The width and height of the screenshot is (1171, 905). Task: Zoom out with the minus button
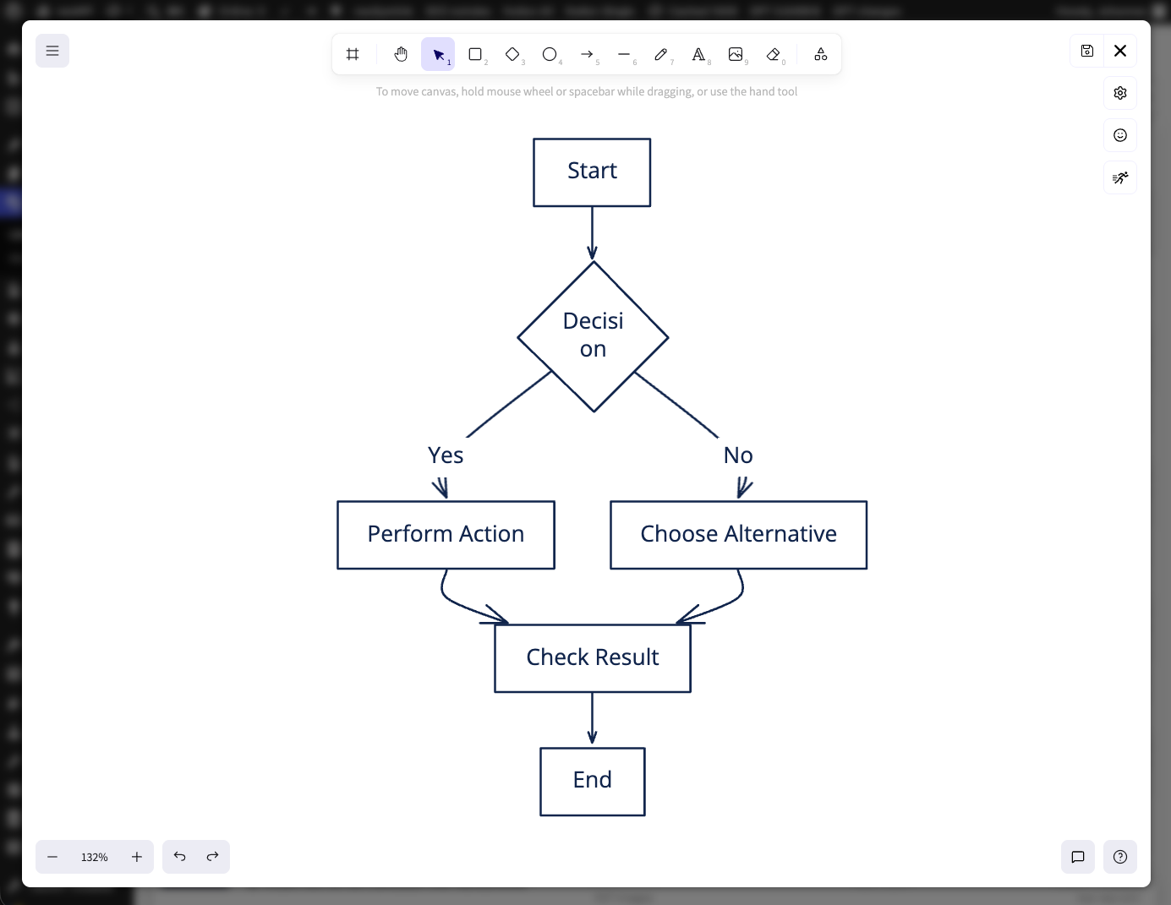pos(52,857)
